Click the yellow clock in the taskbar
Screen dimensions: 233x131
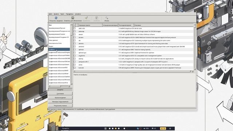click(x=163, y=128)
